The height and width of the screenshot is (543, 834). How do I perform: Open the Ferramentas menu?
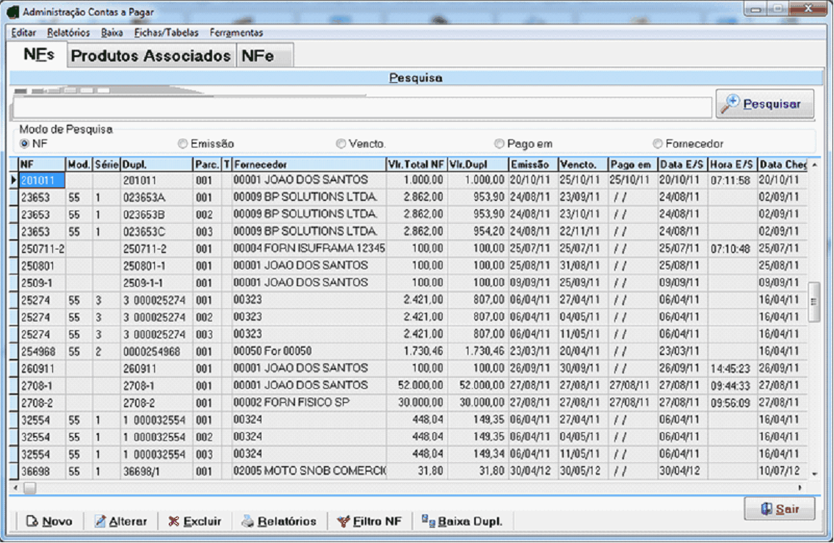[236, 33]
